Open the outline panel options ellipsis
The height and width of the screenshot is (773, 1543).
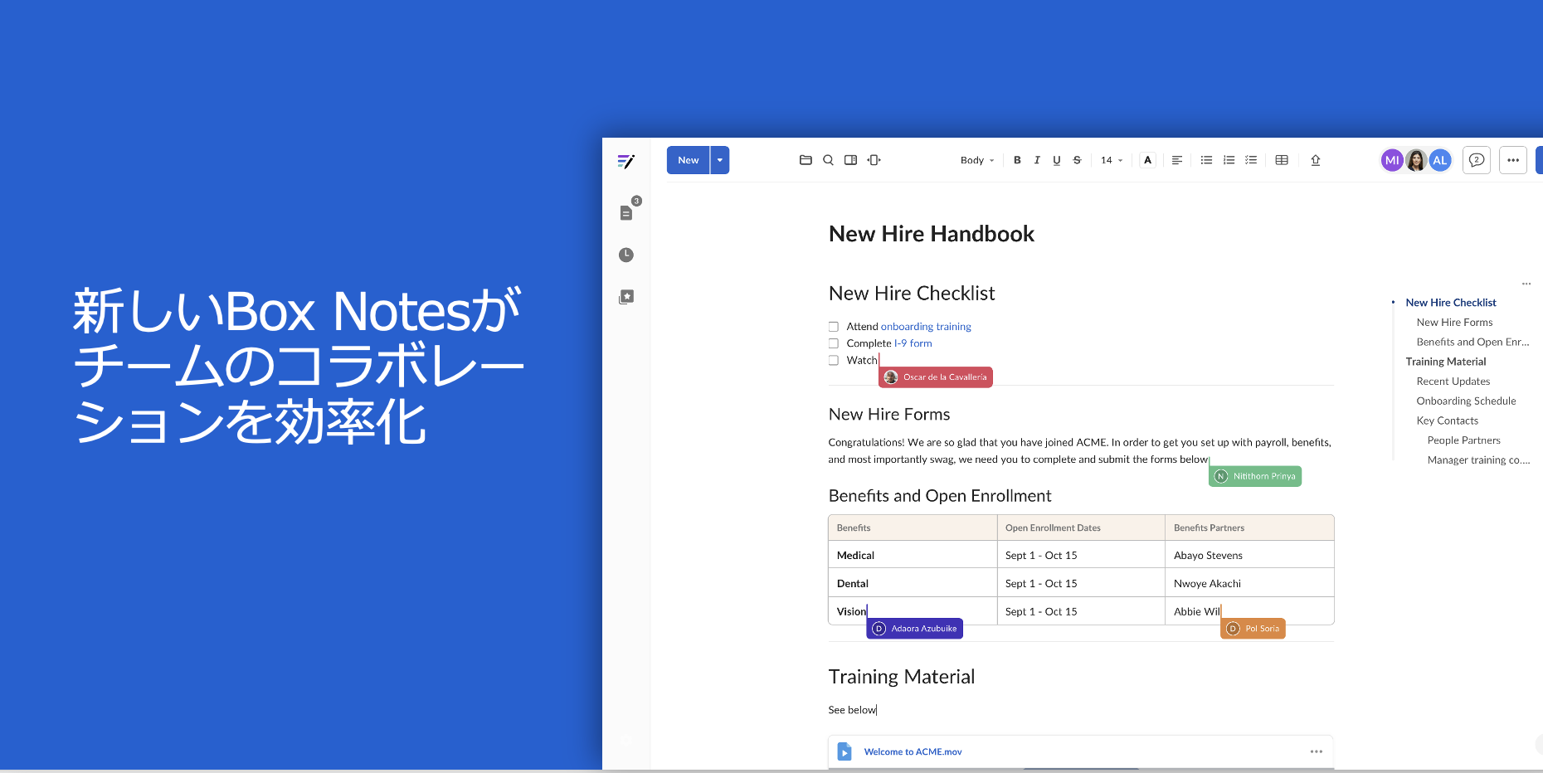(x=1526, y=284)
